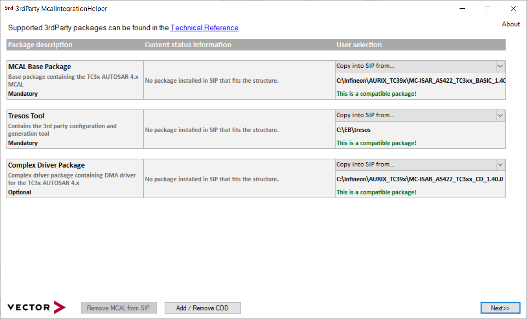Open the Technical Reference link
This screenshot has height=319, width=527.
[x=204, y=28]
